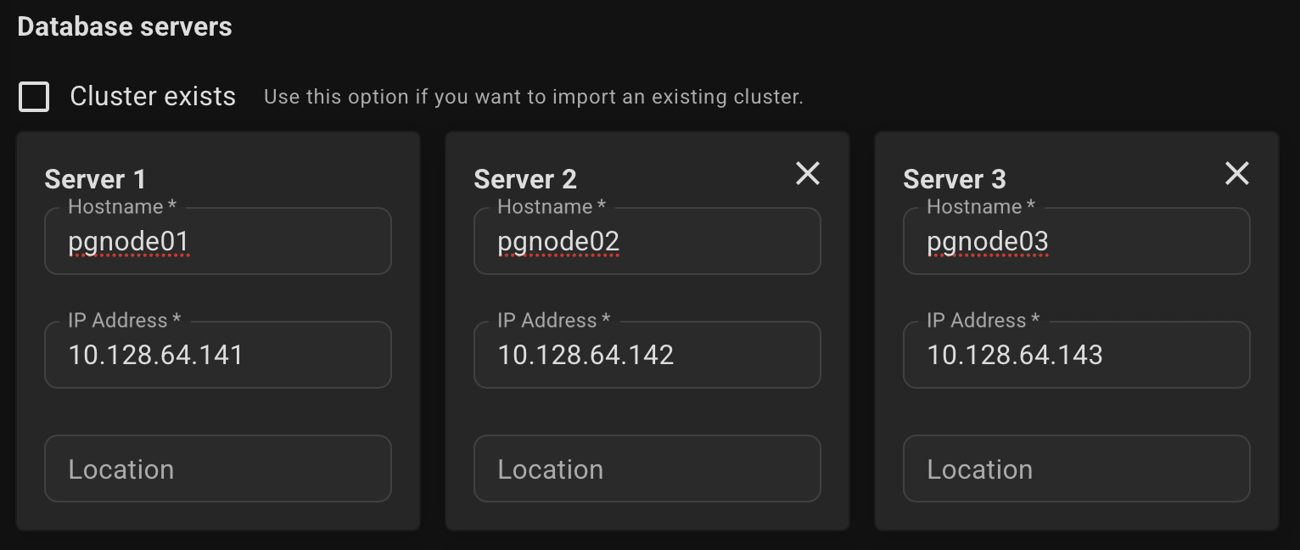Select IP address field showing 10.128.64.141
The height and width of the screenshot is (550, 1300).
(x=218, y=355)
